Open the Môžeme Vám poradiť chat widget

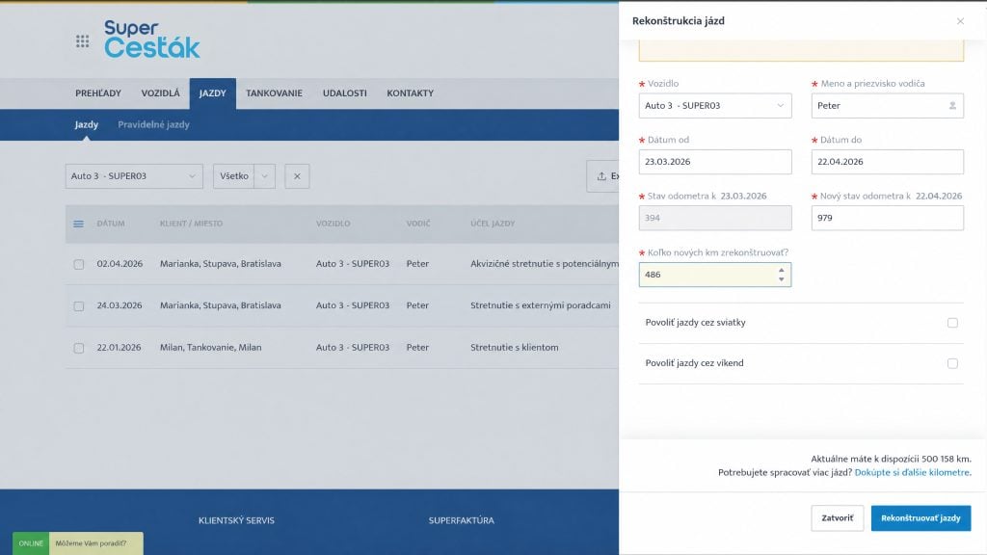pos(78,543)
